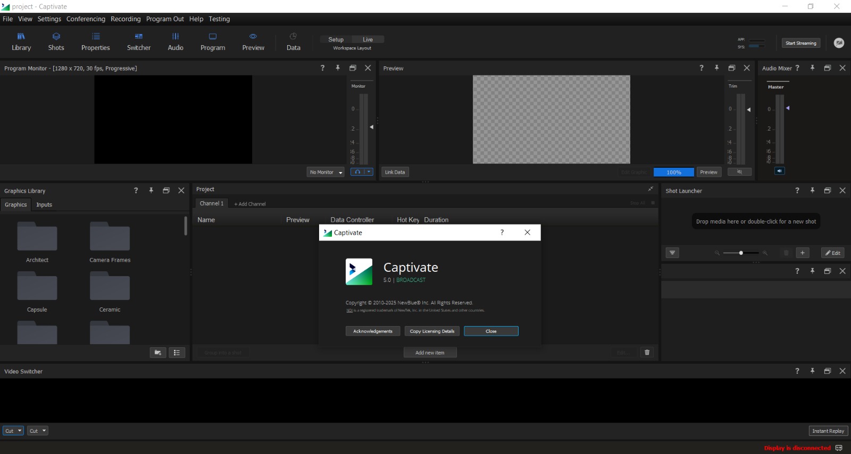The height and width of the screenshot is (454, 851).
Task: Switch workspace layout to Live
Action: (368, 39)
